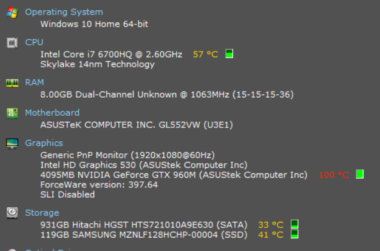380x251 pixels.
Task: Click the 33 °C Hitachi temperature reading
Action: 271,224
